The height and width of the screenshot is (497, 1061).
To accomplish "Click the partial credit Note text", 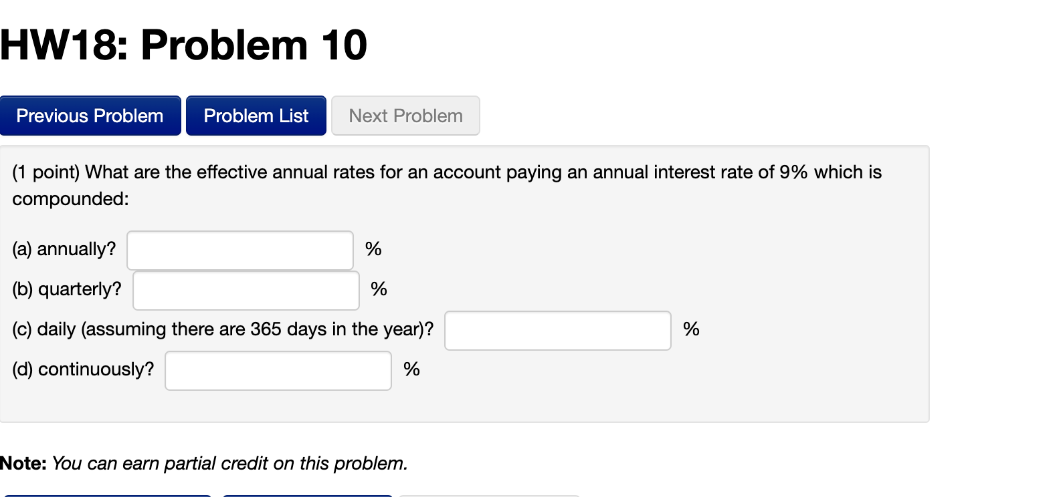I will [205, 462].
